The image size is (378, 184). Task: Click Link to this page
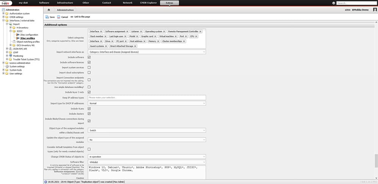coord(80,17)
